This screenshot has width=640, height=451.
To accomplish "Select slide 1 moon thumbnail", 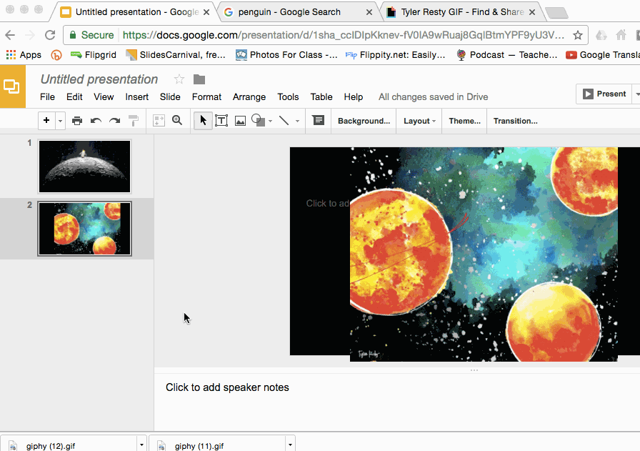I will 84,166.
